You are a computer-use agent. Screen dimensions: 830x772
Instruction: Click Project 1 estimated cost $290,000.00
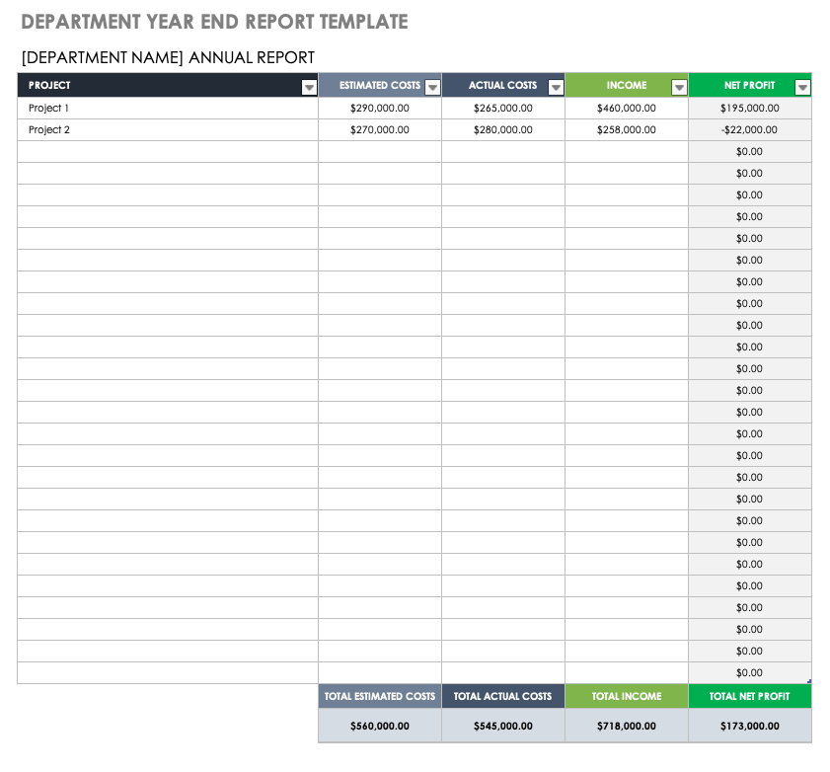[x=380, y=109]
